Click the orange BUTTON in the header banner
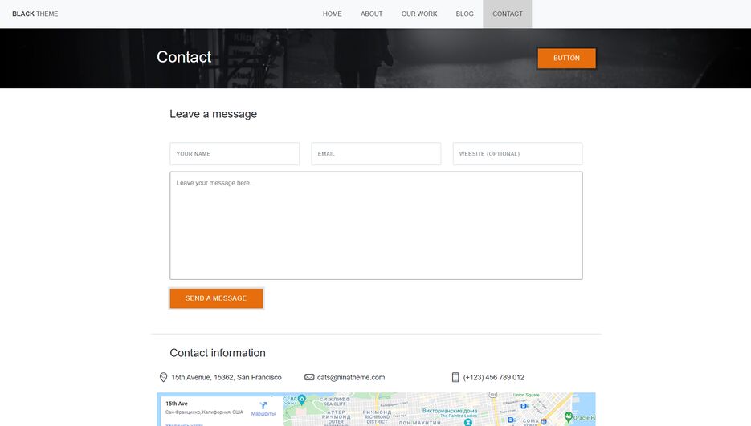This screenshot has width=751, height=426. tap(566, 58)
